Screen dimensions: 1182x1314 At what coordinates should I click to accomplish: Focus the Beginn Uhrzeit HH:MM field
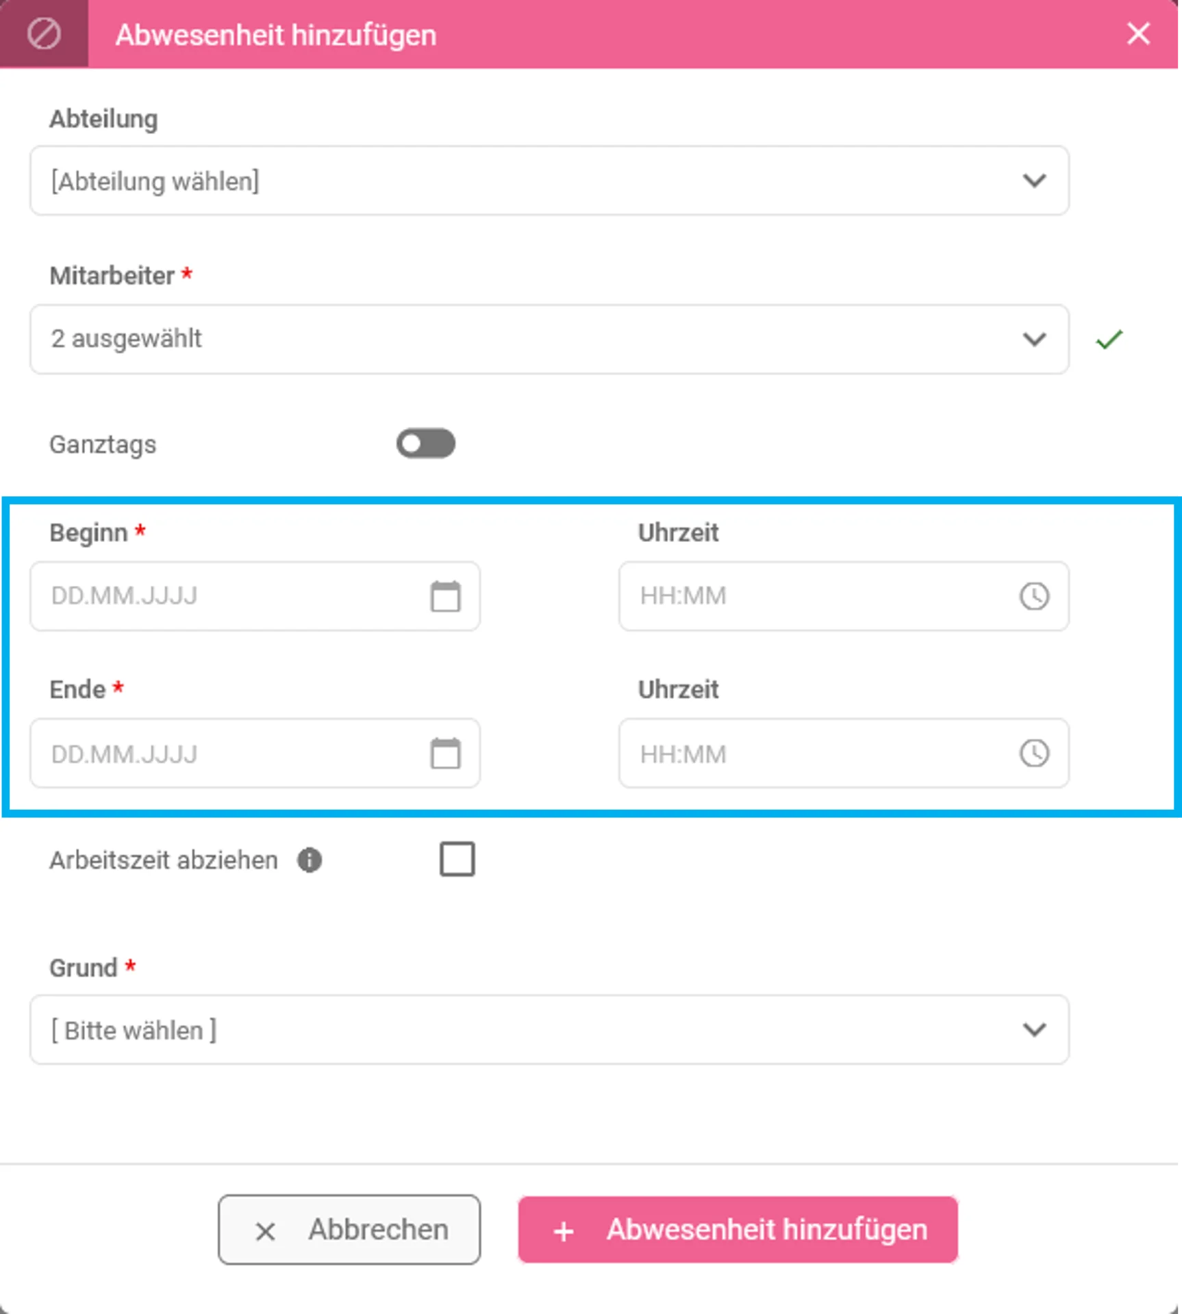click(x=844, y=596)
